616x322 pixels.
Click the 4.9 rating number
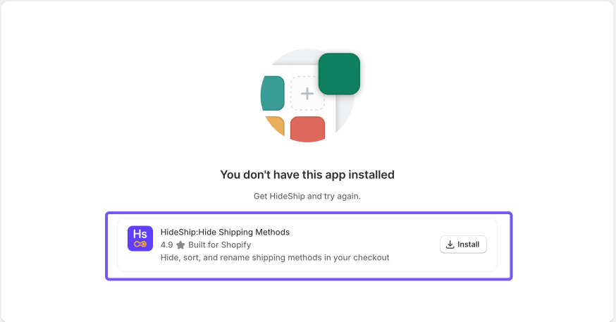click(166, 245)
